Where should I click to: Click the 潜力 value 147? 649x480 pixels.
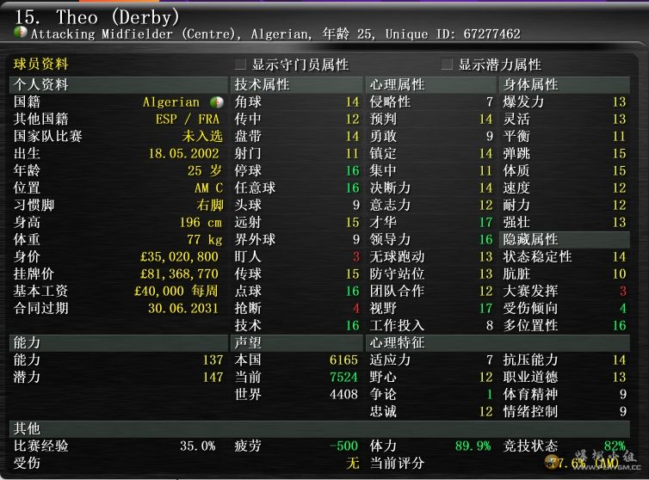[212, 377]
